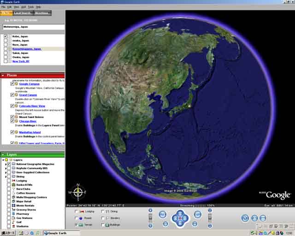Open the Kawachinagano, Japan result link
Viewport: 295px width, 236px height.
[27, 49]
